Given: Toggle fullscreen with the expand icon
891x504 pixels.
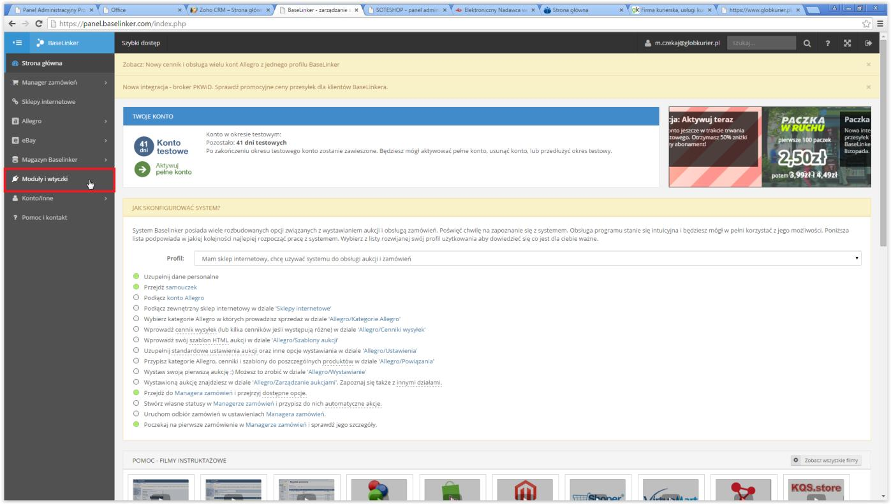Looking at the screenshot, I should click(x=848, y=43).
